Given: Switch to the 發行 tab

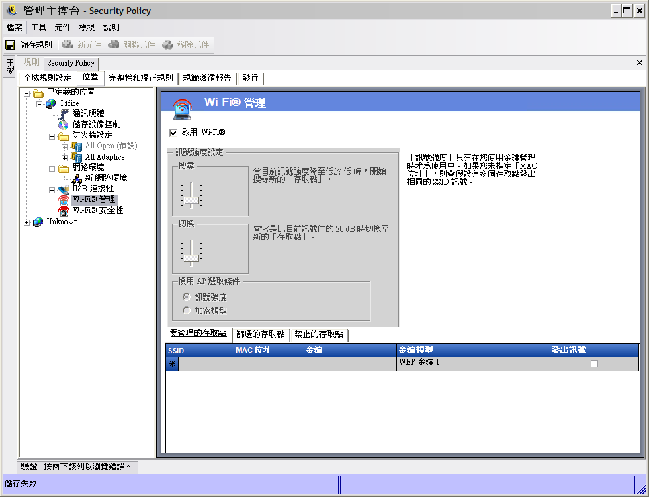Looking at the screenshot, I should tap(250, 78).
